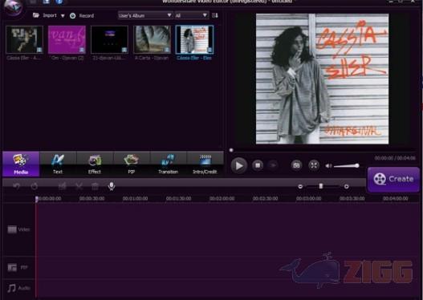
Task: Select the A Carta - Djavan thumbnail
Action: tap(152, 39)
